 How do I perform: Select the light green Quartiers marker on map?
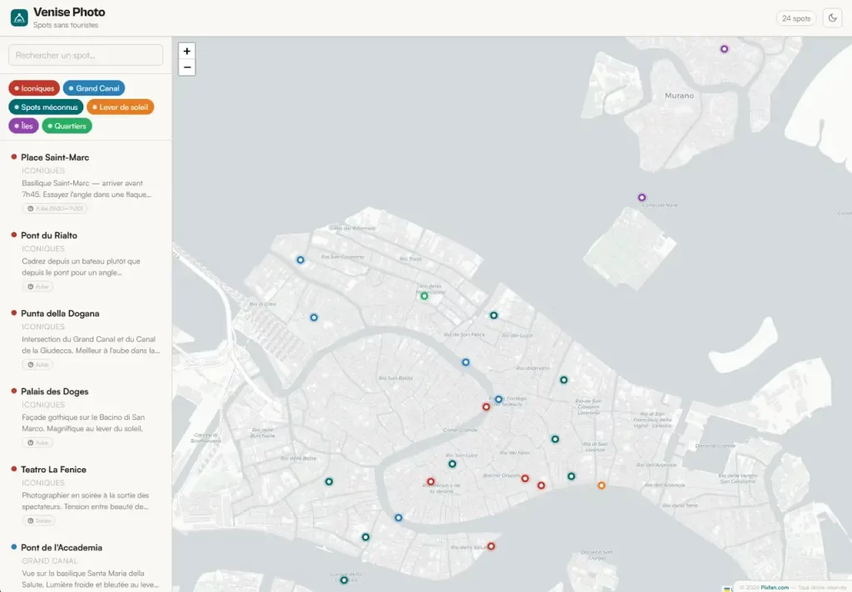coord(424,296)
